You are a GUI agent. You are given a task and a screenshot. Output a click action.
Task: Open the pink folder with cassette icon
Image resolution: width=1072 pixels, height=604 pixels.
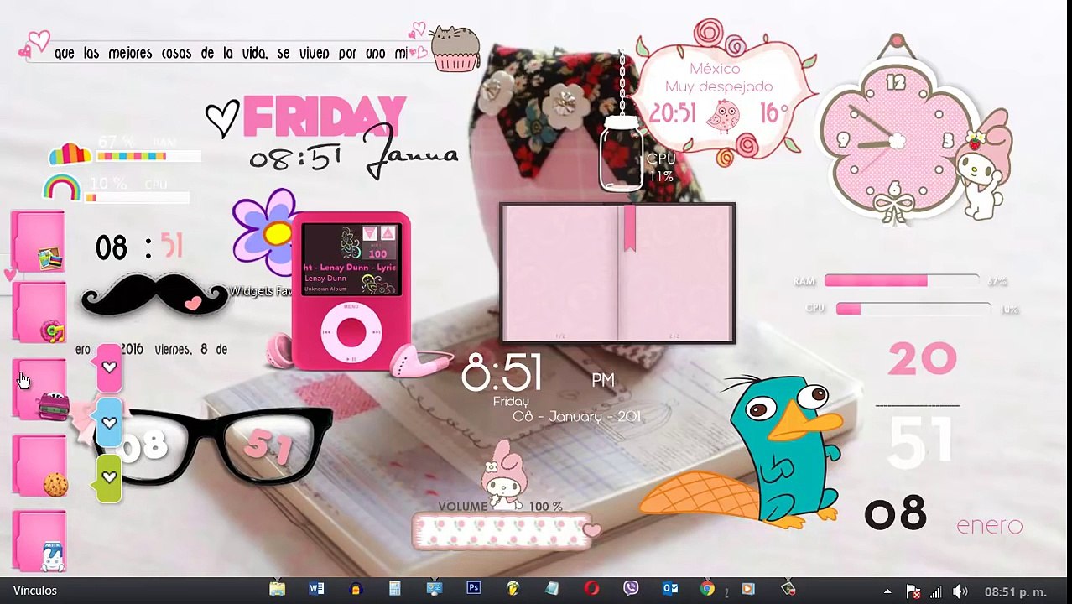39,389
